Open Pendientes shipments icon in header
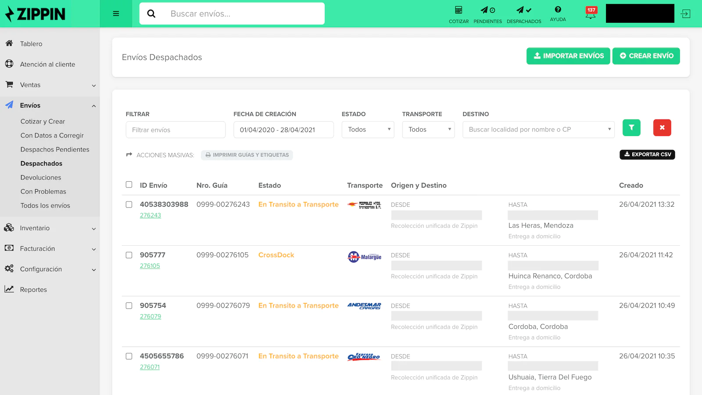This screenshot has height=395, width=702. pyautogui.click(x=487, y=11)
